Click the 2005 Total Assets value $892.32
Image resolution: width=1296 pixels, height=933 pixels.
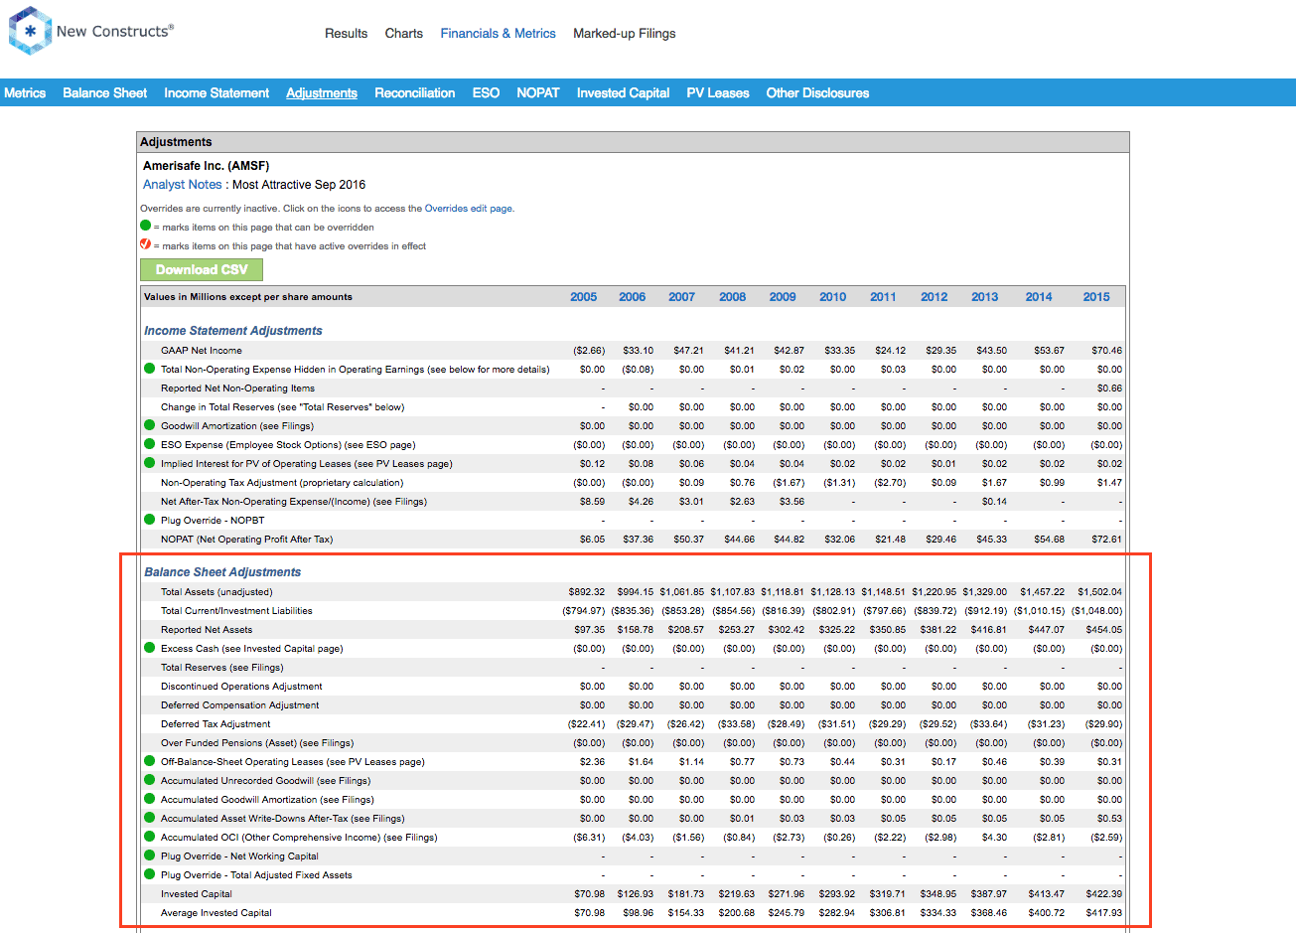pyautogui.click(x=587, y=592)
